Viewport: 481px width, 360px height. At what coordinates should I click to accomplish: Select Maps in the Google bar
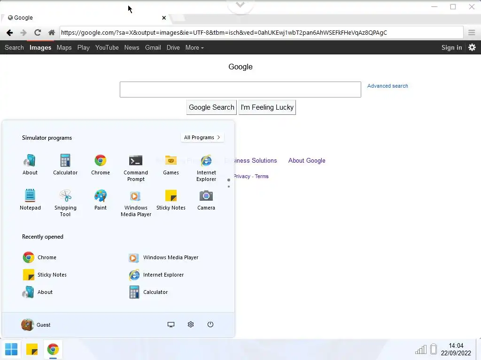point(64,47)
